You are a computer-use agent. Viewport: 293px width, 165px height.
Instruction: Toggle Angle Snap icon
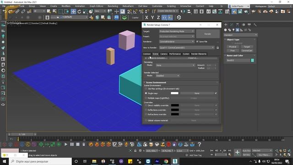pos(135,11)
